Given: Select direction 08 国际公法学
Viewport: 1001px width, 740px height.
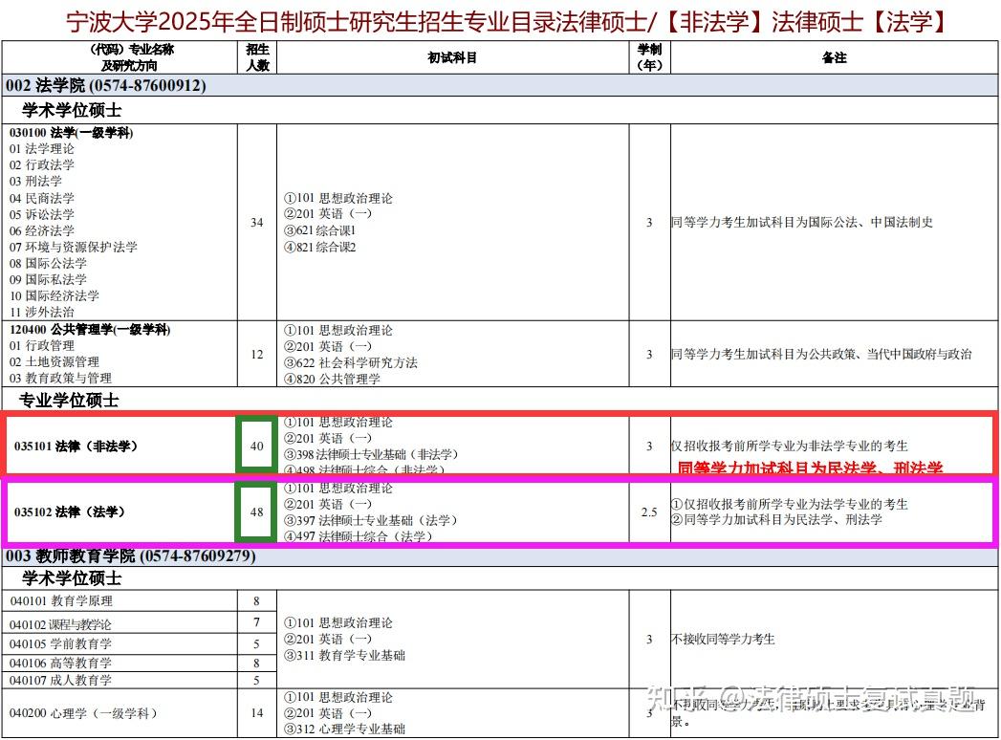Looking at the screenshot, I should (x=48, y=263).
